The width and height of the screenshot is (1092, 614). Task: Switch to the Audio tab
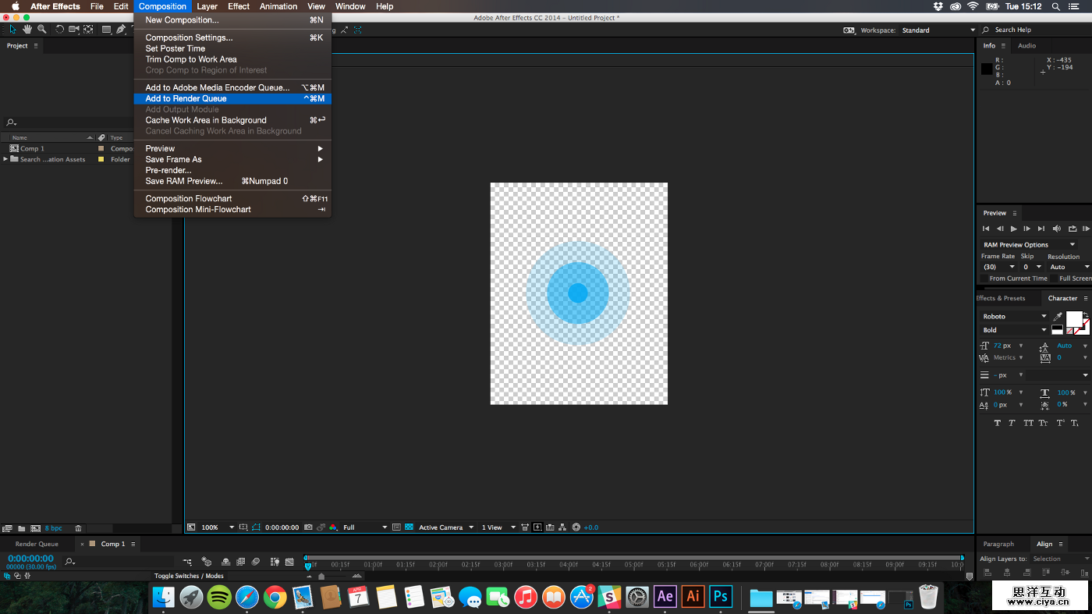[1025, 45]
